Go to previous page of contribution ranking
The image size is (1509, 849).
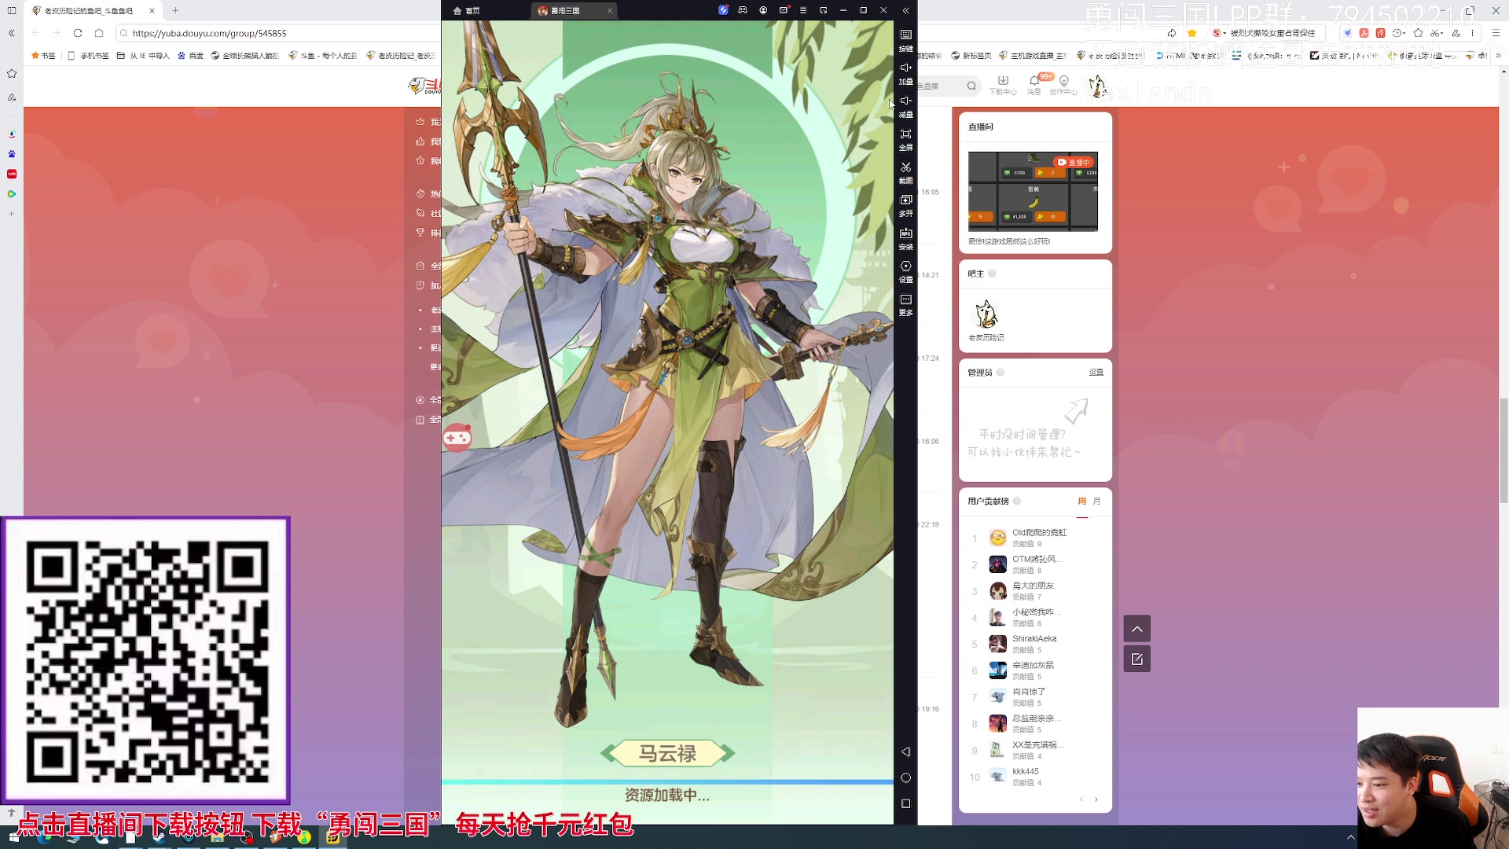click(x=1081, y=799)
